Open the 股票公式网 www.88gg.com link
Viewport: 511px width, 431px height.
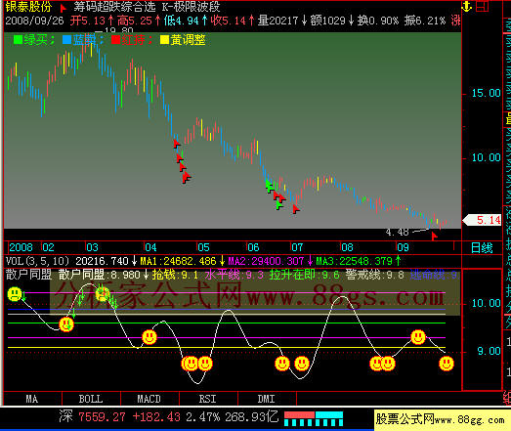[440, 419]
